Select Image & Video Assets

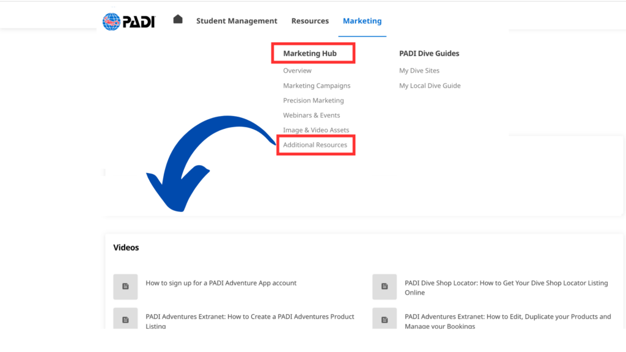point(316,130)
